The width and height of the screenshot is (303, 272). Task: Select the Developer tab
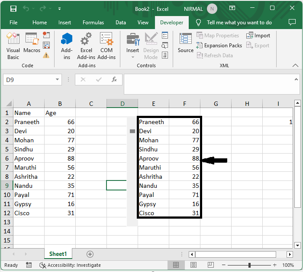(171, 23)
